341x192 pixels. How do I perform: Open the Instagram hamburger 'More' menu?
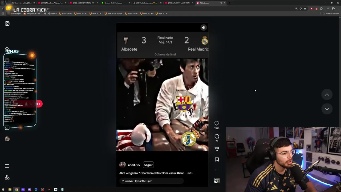coord(7,166)
